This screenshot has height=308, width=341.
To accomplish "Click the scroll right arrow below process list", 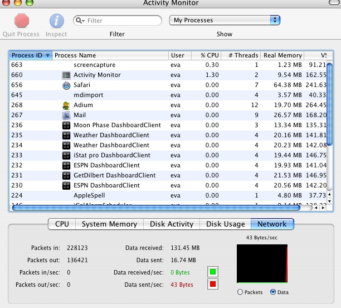I will pos(323,208).
